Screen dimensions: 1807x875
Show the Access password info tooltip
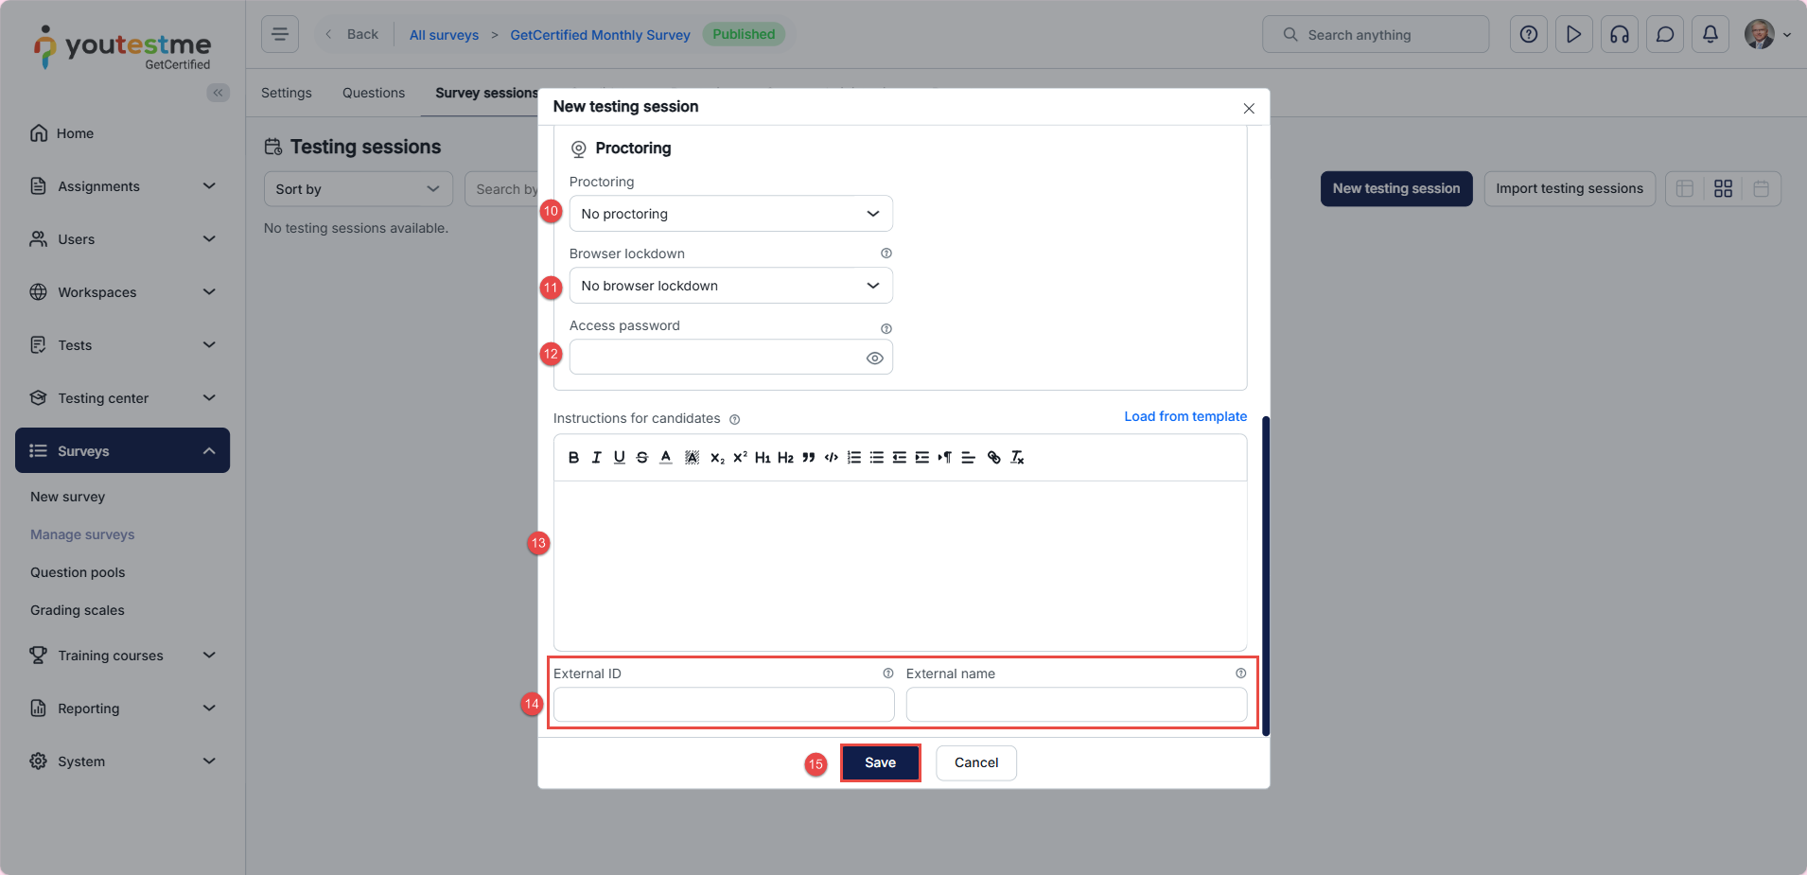point(886,329)
